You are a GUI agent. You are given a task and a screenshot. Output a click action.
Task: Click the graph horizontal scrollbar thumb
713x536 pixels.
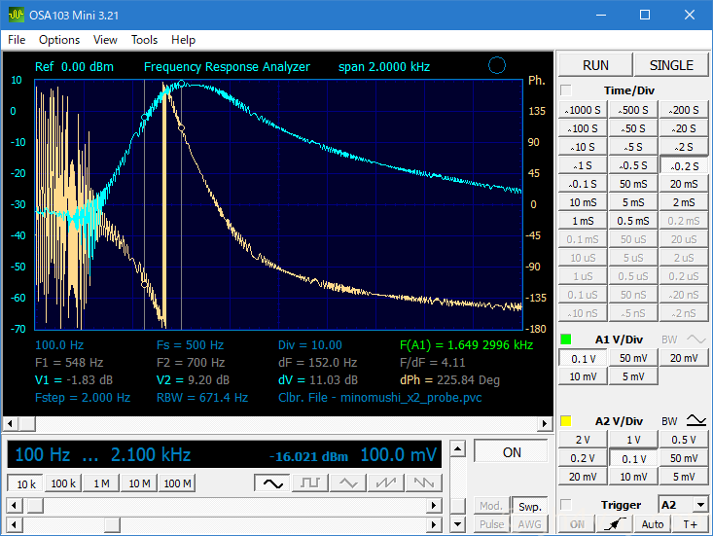tap(27, 424)
